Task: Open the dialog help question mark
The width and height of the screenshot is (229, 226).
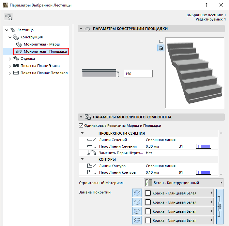Action: click(206, 5)
